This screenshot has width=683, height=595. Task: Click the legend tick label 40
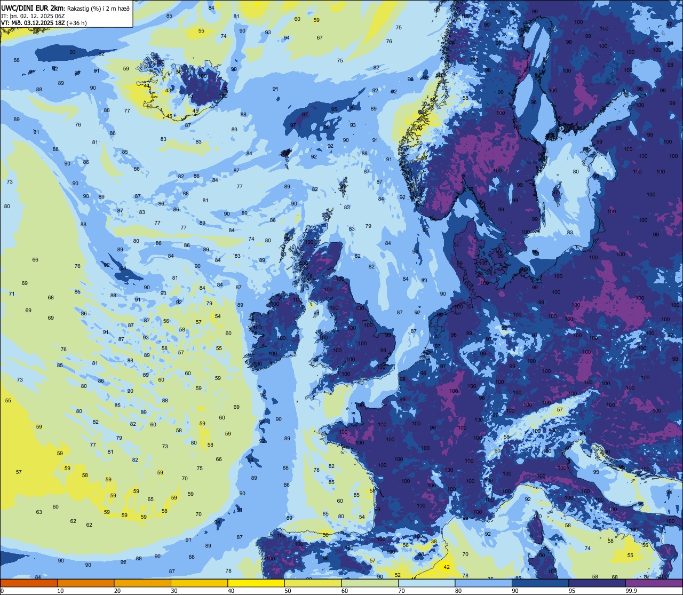(231, 591)
